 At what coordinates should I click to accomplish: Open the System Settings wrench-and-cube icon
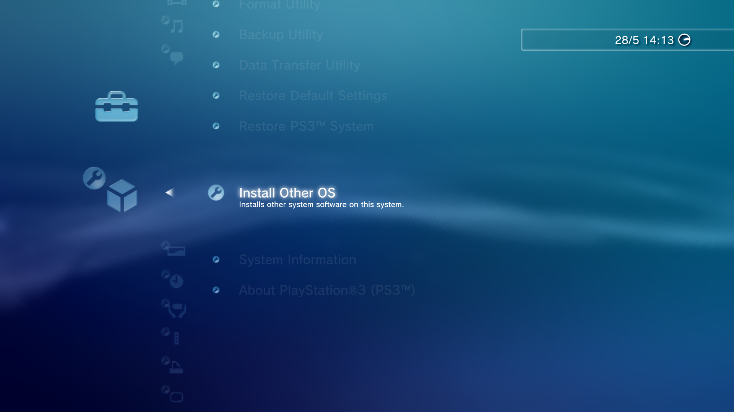coord(110,189)
